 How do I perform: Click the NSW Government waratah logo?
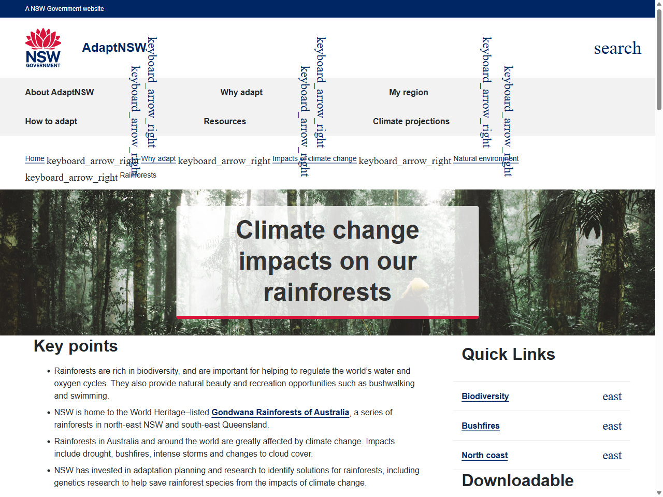(43, 47)
